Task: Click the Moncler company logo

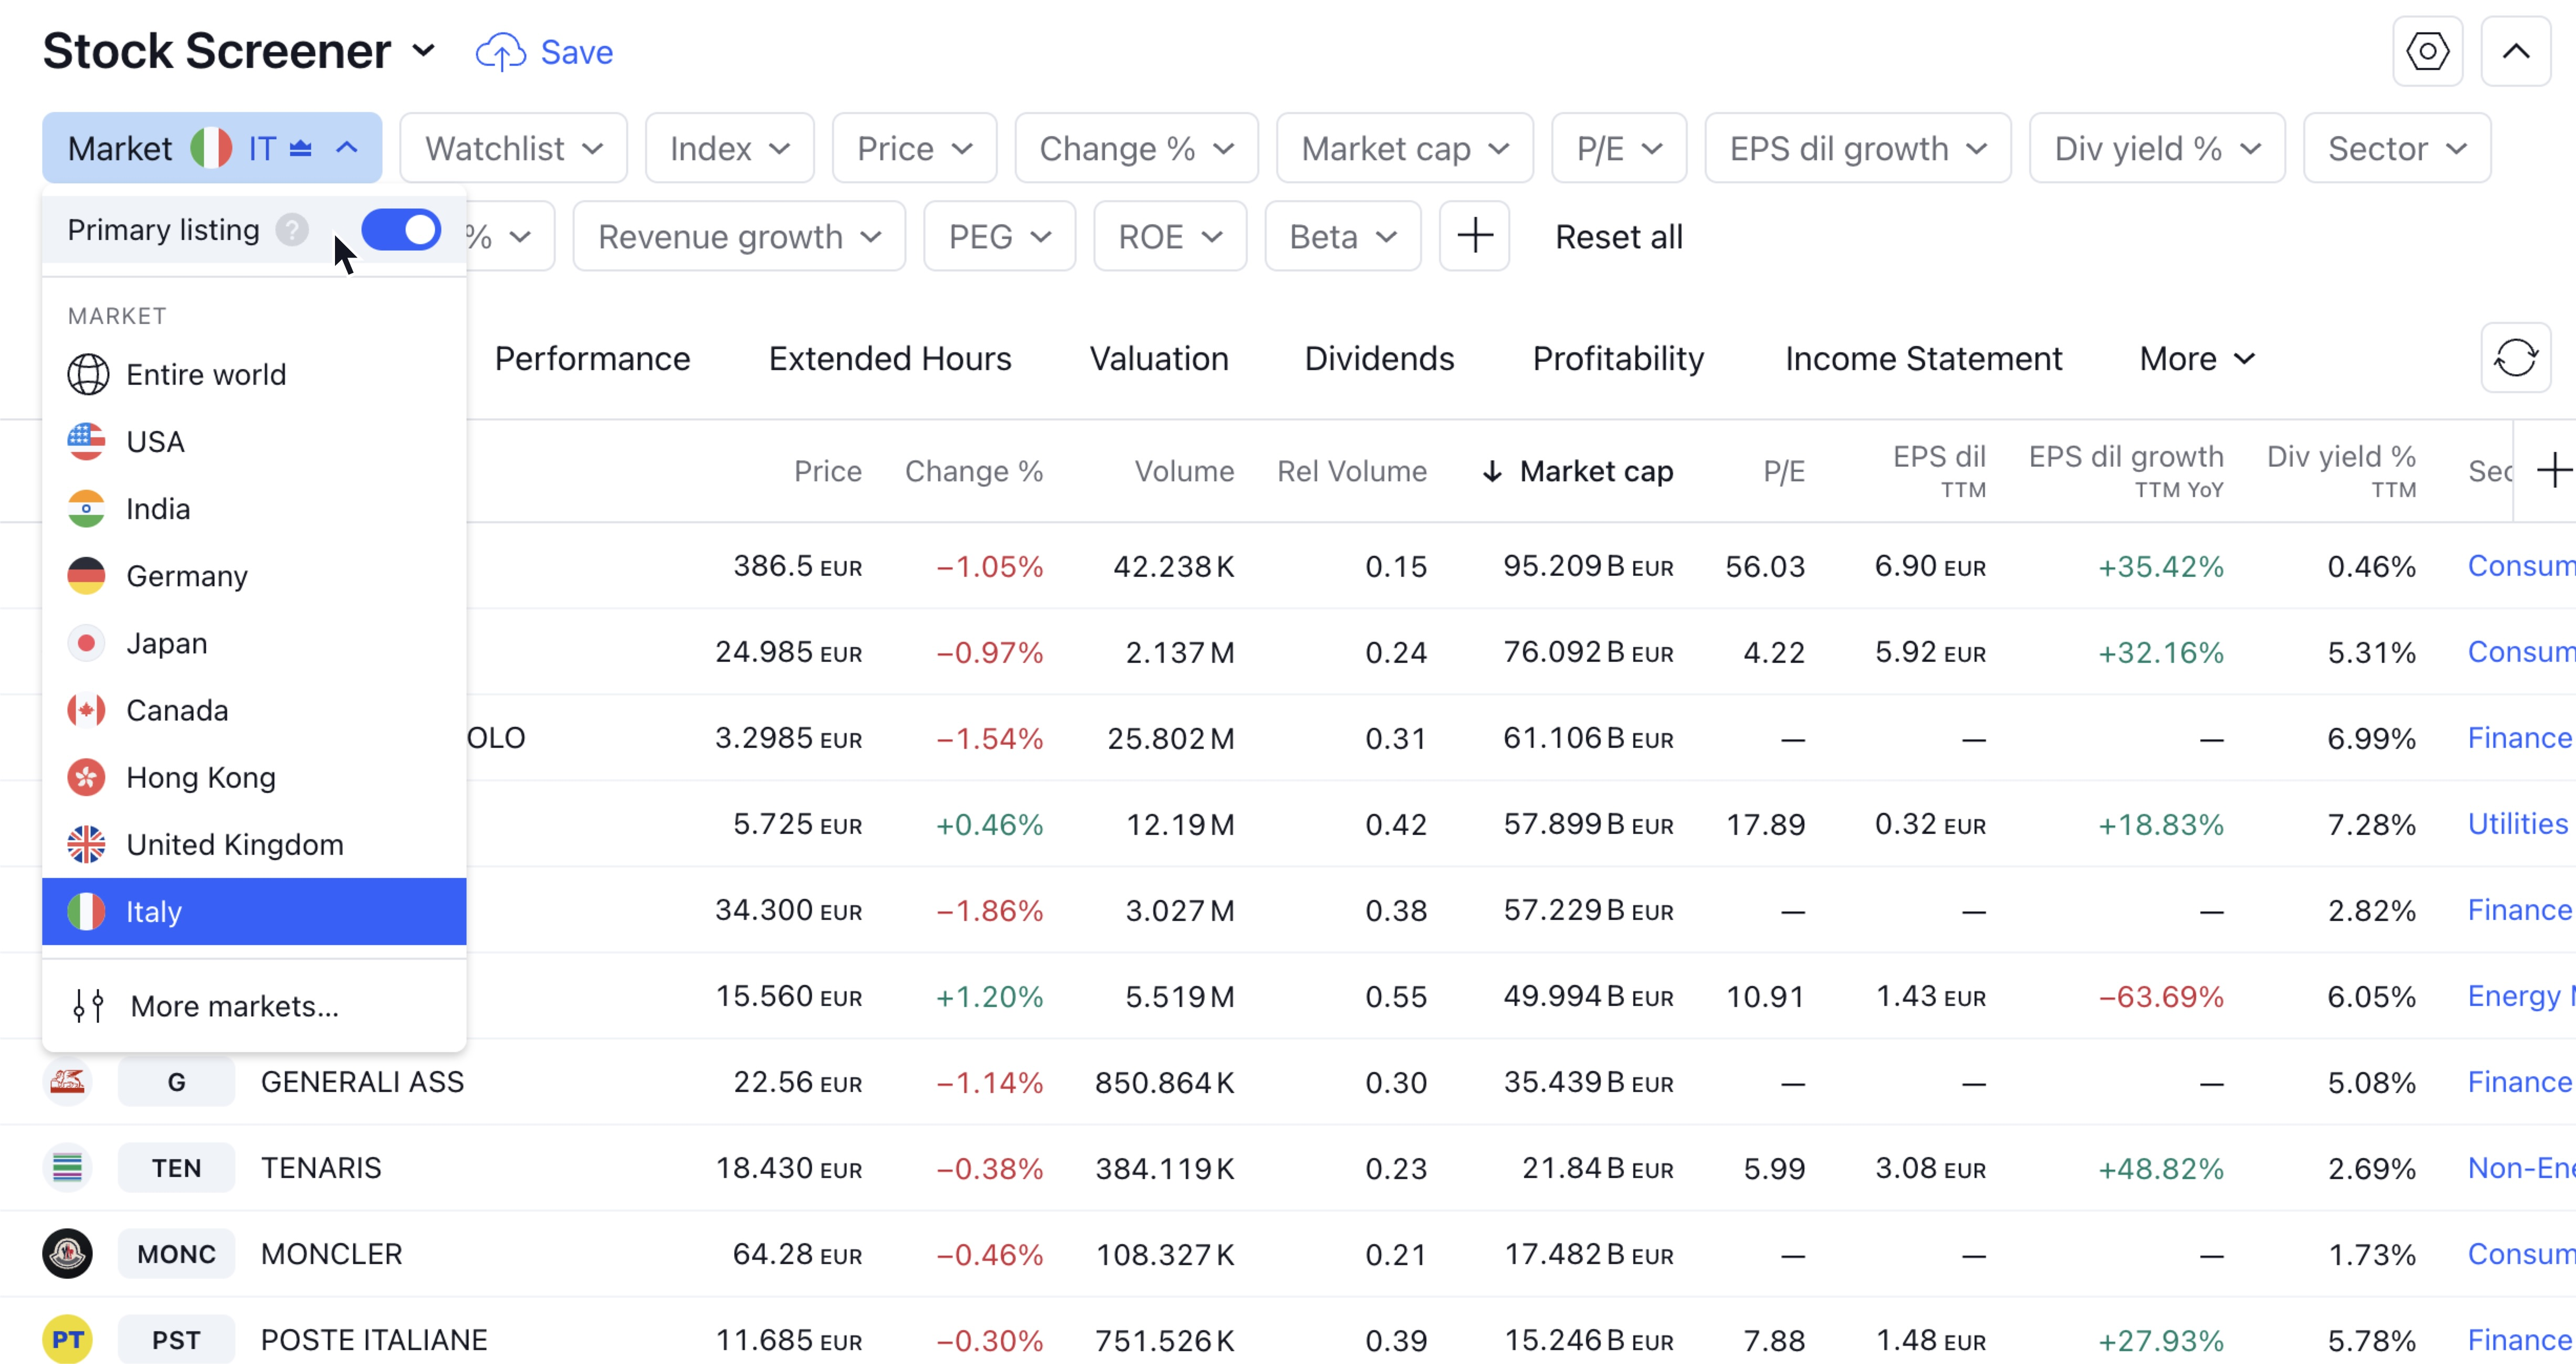Action: tap(67, 1254)
